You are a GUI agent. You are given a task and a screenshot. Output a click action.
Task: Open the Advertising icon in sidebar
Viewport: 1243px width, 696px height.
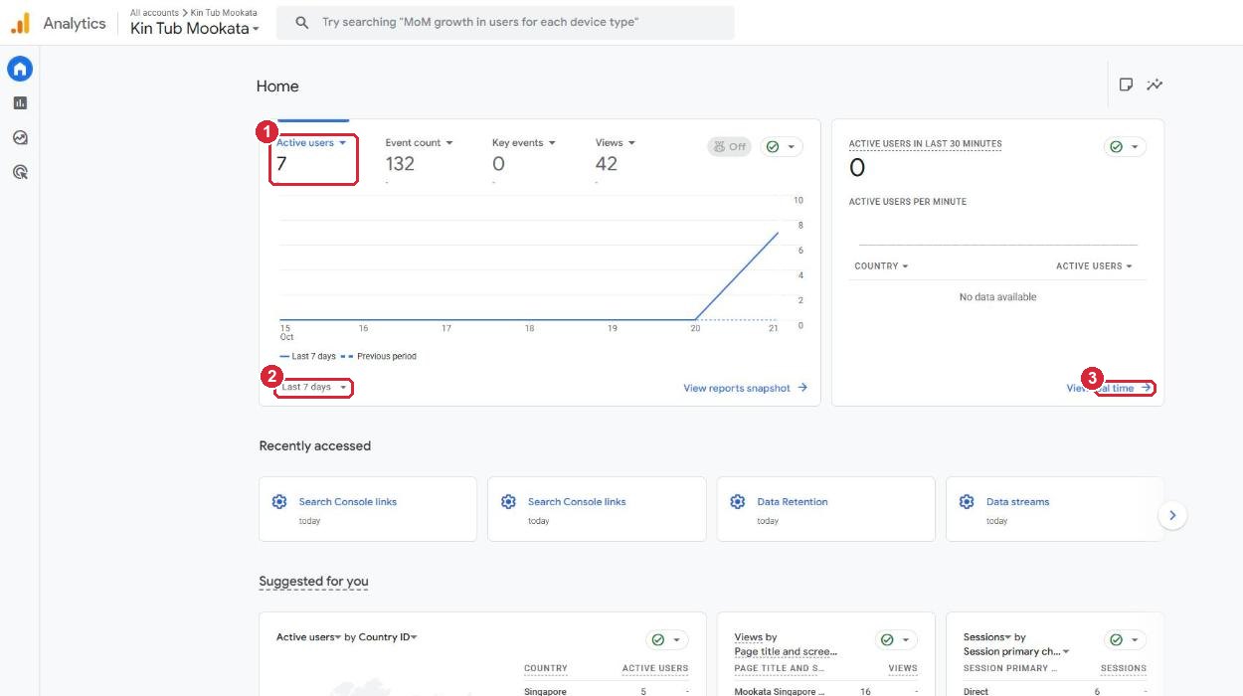pyautogui.click(x=20, y=172)
